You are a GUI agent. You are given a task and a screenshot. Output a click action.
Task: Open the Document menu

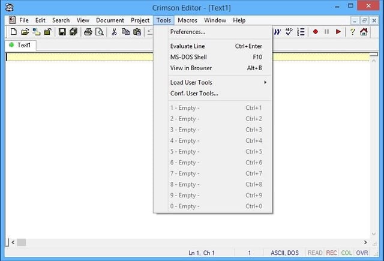(x=110, y=20)
